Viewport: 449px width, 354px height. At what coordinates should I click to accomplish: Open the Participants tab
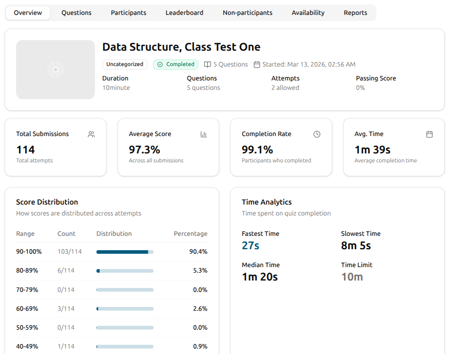[128, 13]
